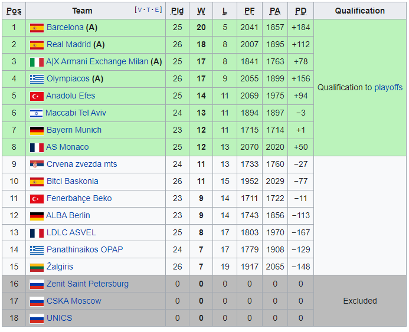The height and width of the screenshot is (332, 409).
Task: Click the PD column header abbreviation
Action: tap(300, 11)
